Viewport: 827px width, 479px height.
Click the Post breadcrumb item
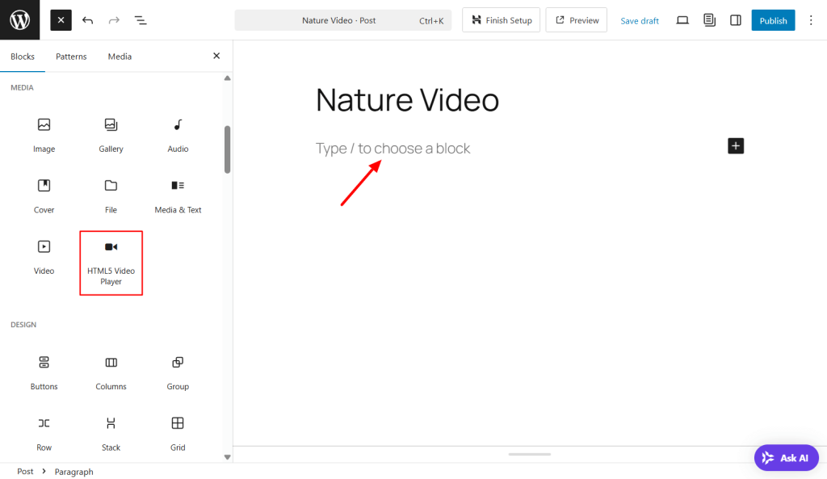(25, 471)
